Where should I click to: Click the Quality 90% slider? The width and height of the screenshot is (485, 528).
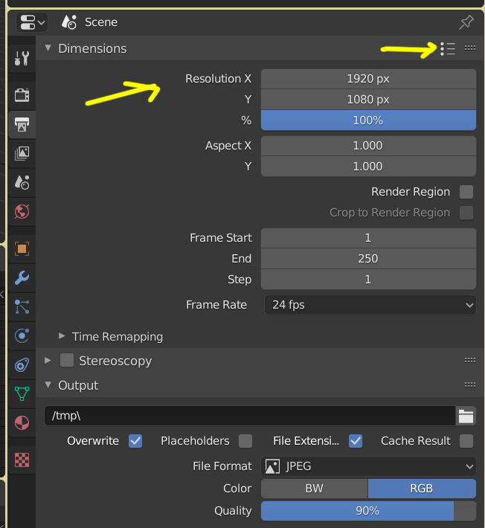pos(367,511)
